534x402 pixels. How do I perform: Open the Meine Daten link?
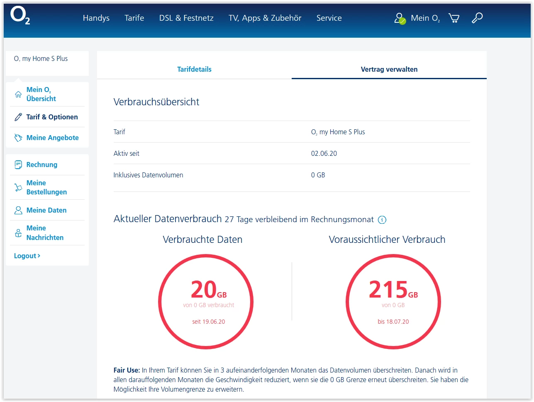coord(46,210)
